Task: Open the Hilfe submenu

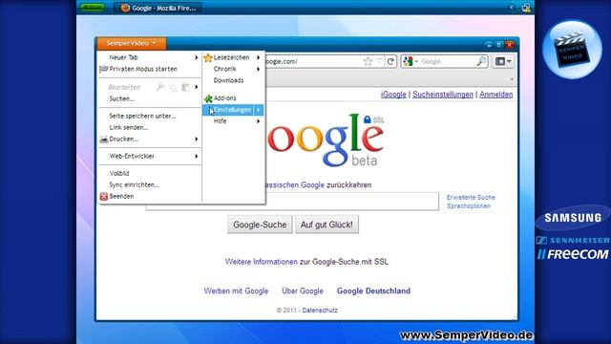Action: point(233,121)
